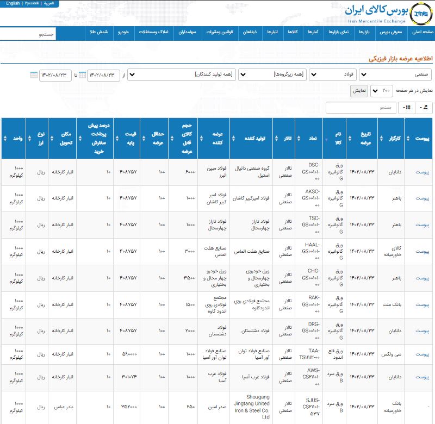Open the calendar icon beside the start date
The height and width of the screenshot is (424, 435).
pyautogui.click(x=83, y=75)
